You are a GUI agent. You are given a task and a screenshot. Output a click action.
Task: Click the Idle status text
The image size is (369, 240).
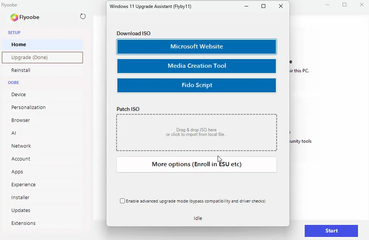pyautogui.click(x=198, y=218)
